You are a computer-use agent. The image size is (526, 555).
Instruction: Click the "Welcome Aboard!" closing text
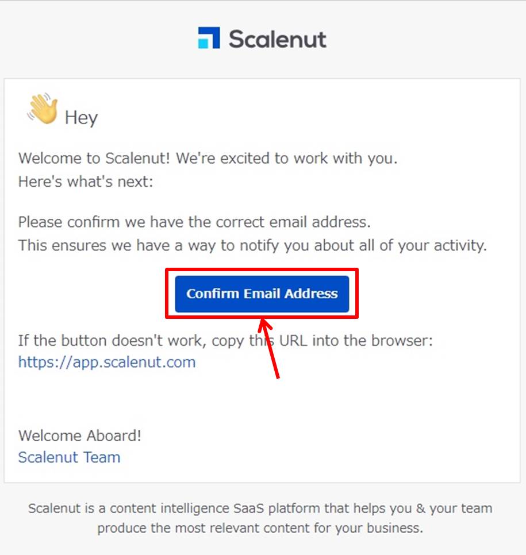tap(80, 435)
